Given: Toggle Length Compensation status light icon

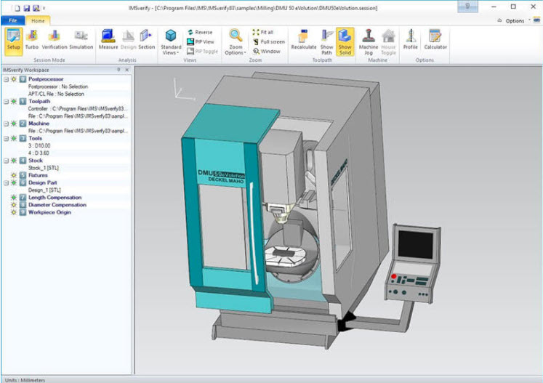Looking at the screenshot, I should coord(14,198).
